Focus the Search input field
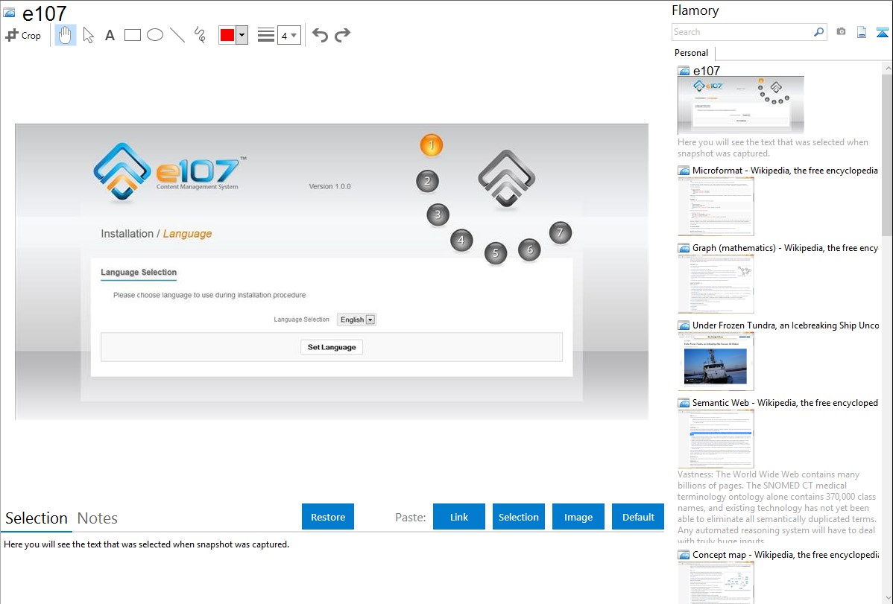 742,32
